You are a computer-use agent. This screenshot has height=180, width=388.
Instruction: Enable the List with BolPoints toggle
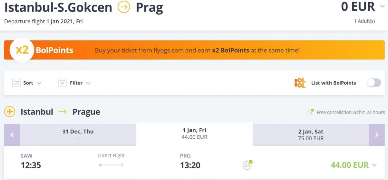[374, 83]
